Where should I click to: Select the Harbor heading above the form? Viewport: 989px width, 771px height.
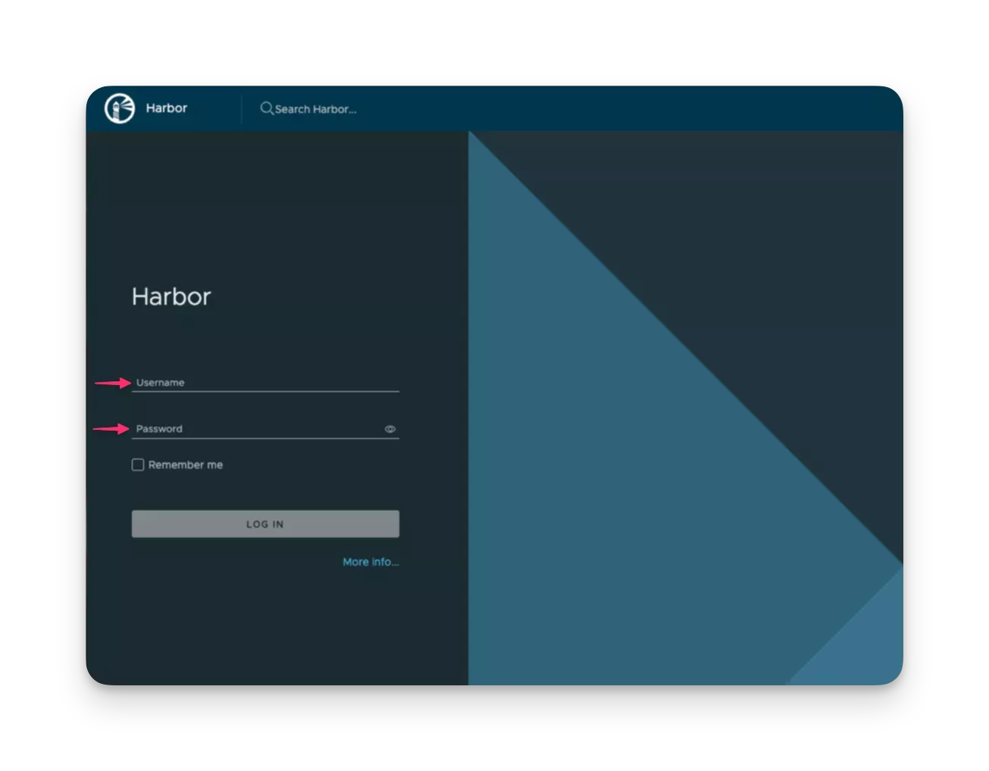coord(171,296)
